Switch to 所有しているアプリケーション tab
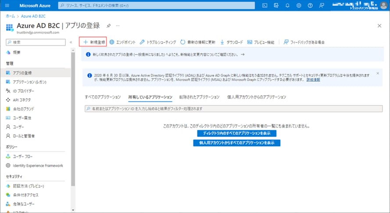This screenshot has width=390, height=213. pos(150,97)
